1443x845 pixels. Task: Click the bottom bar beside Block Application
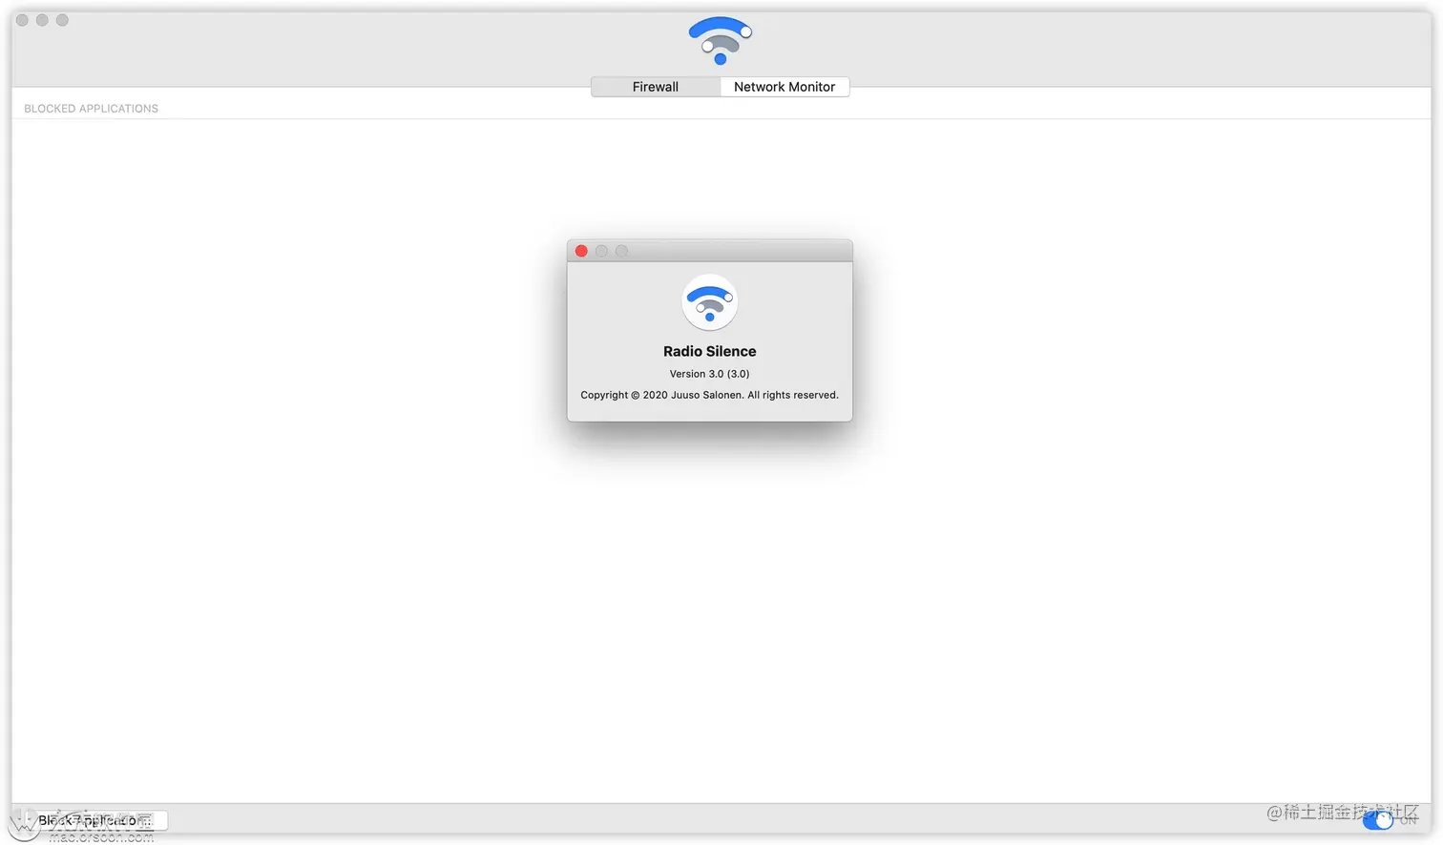coord(716,820)
